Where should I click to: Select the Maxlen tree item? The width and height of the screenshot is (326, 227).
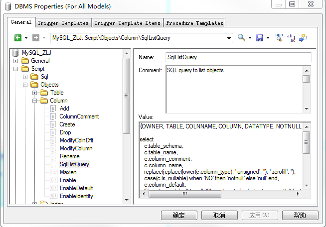pos(68,172)
